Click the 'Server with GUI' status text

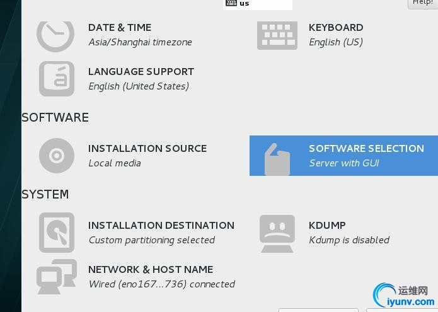coord(343,163)
